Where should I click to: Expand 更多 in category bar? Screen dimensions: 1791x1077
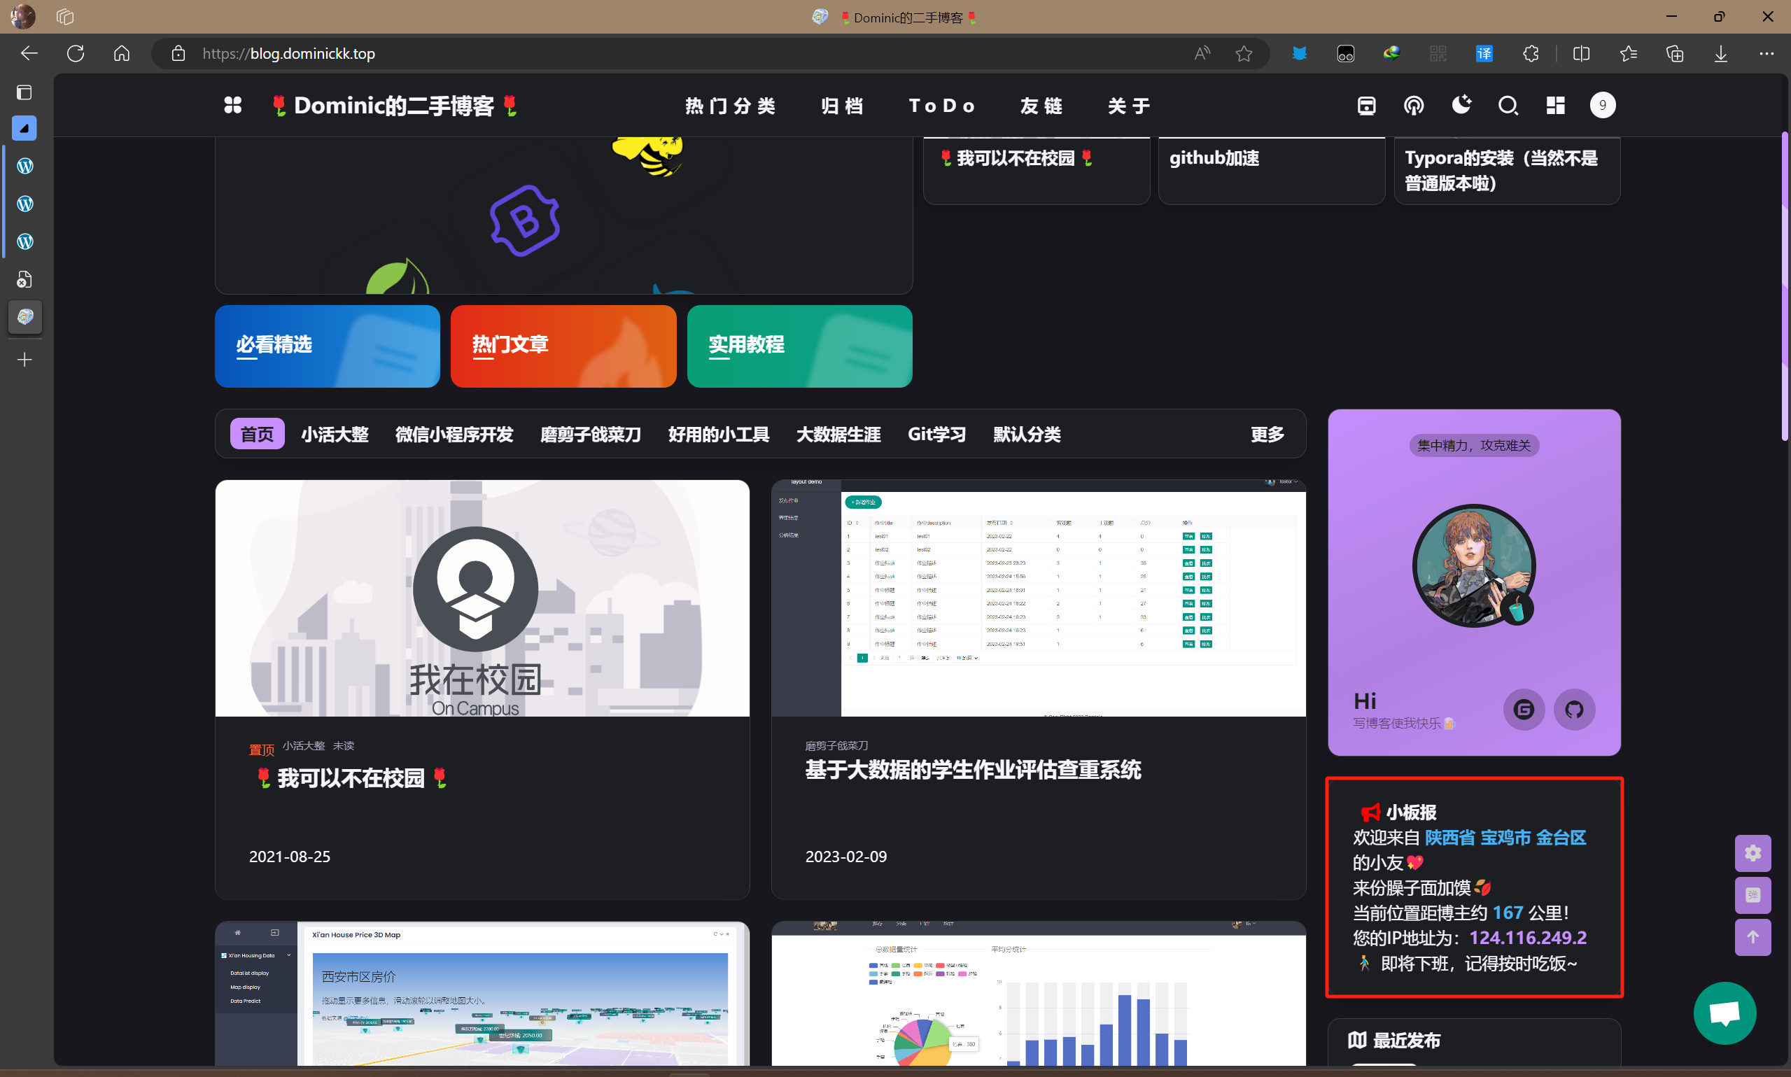tap(1267, 434)
